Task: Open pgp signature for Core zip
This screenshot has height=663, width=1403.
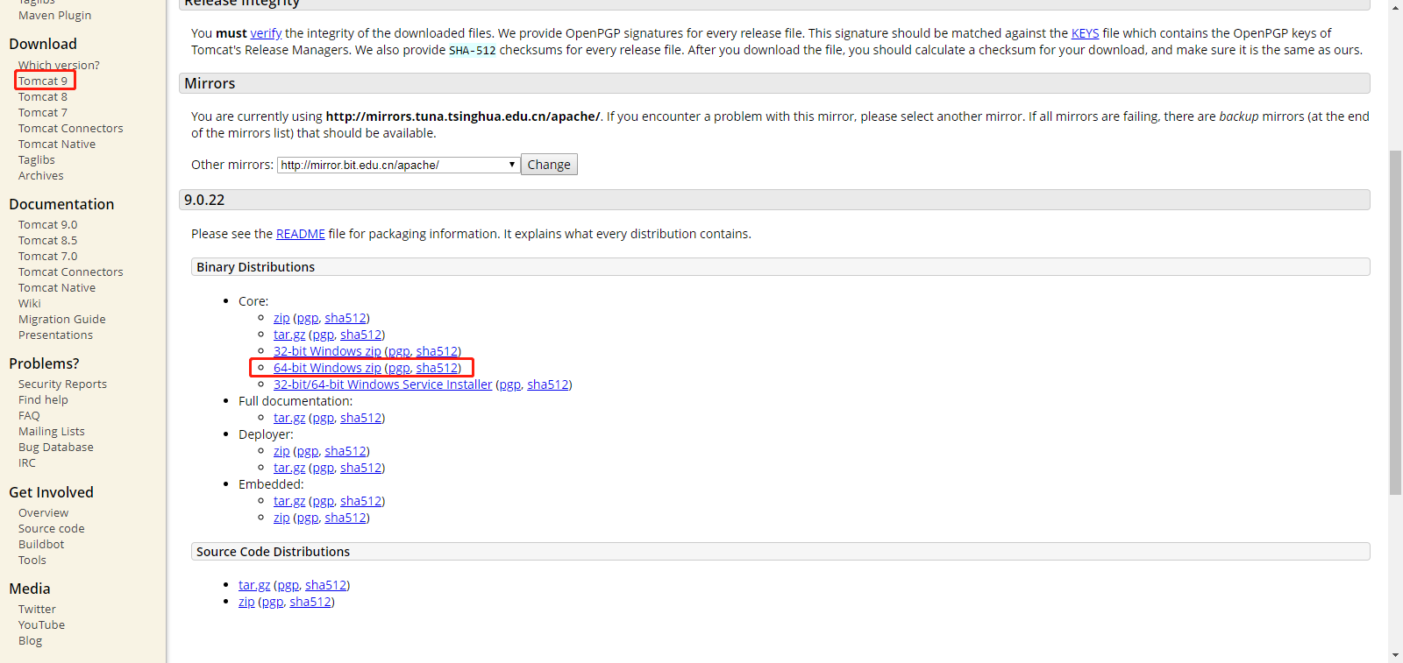Action: pyautogui.click(x=307, y=318)
